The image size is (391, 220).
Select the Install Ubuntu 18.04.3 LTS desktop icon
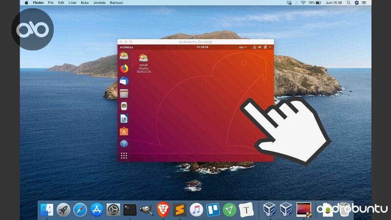click(x=143, y=64)
